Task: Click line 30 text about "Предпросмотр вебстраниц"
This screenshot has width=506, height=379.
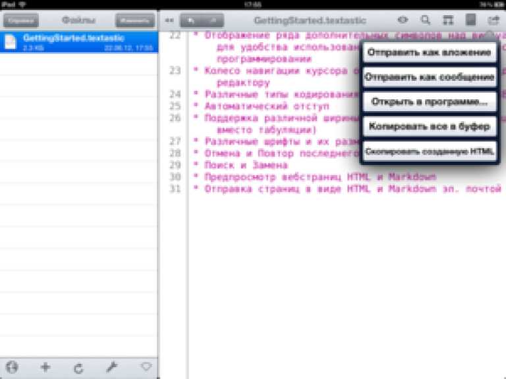Action: point(320,177)
